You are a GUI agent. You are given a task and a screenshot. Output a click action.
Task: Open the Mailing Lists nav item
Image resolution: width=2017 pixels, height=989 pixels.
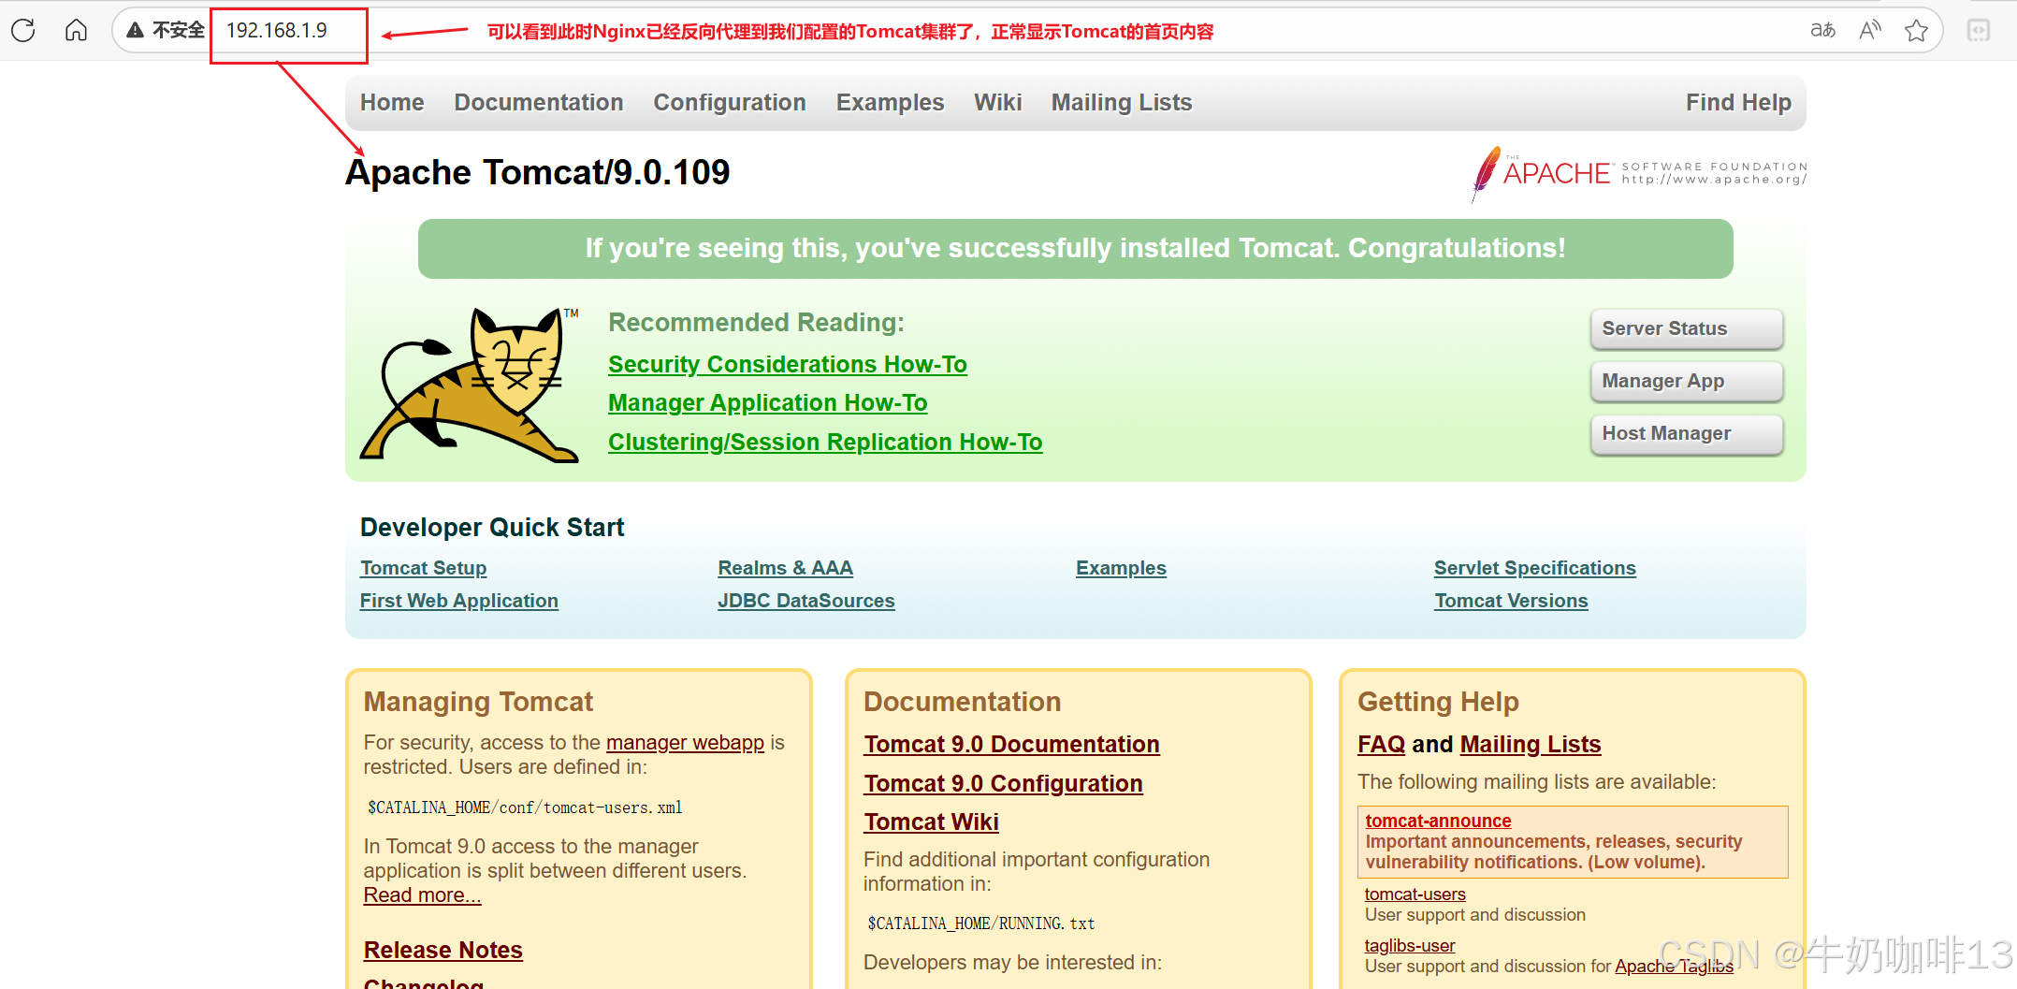[1122, 102]
